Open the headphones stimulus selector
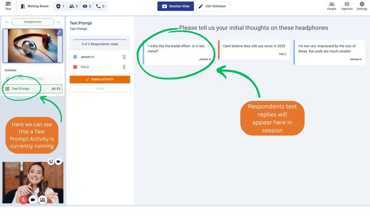The width and height of the screenshot is (370, 215). (x=33, y=22)
